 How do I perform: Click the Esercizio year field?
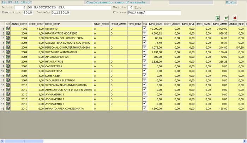coord(28,13)
